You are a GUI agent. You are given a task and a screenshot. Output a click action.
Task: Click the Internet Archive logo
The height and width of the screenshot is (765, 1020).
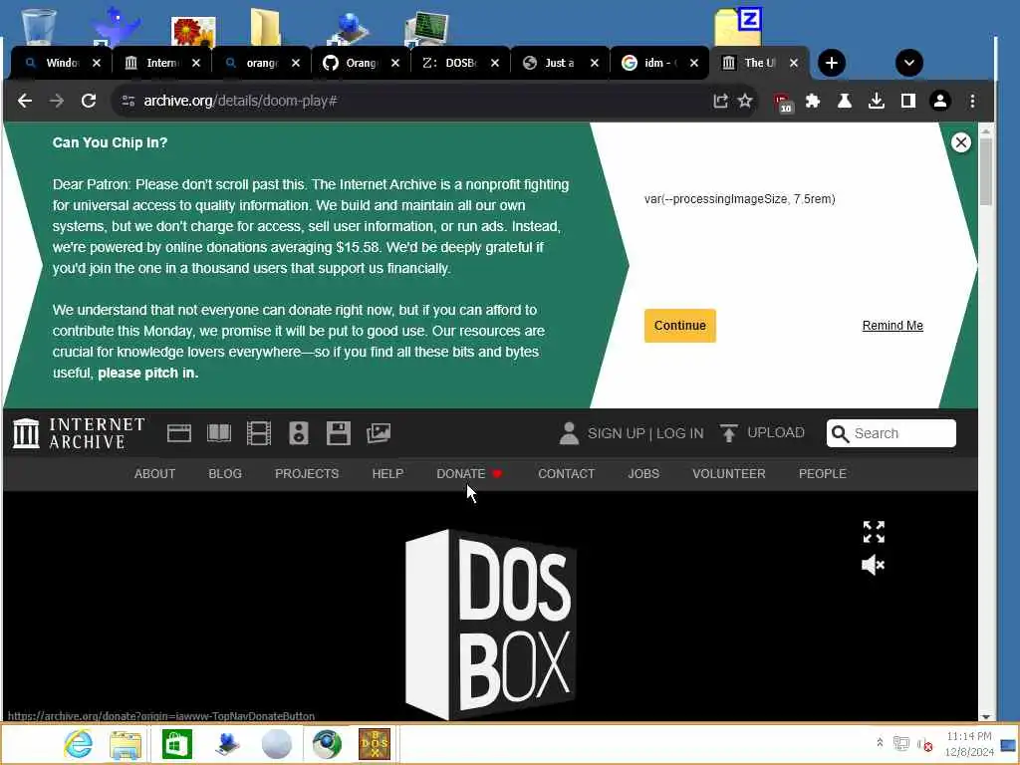(79, 433)
